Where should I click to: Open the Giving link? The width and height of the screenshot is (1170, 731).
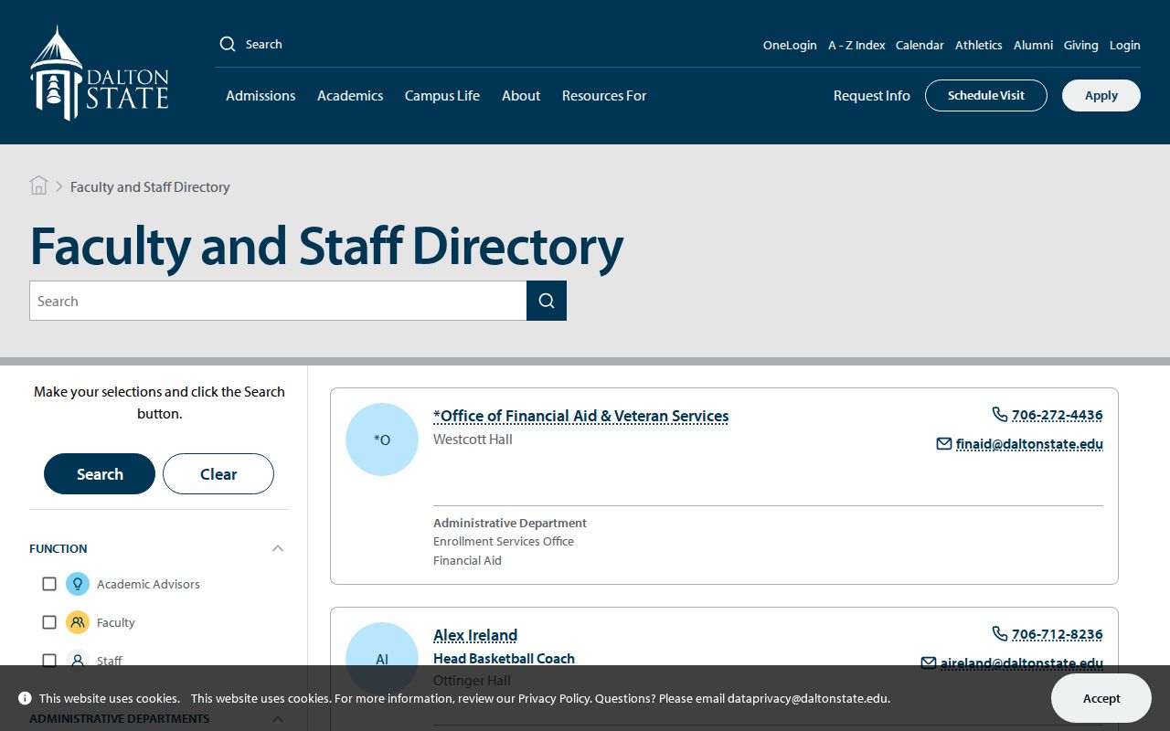tap(1081, 45)
